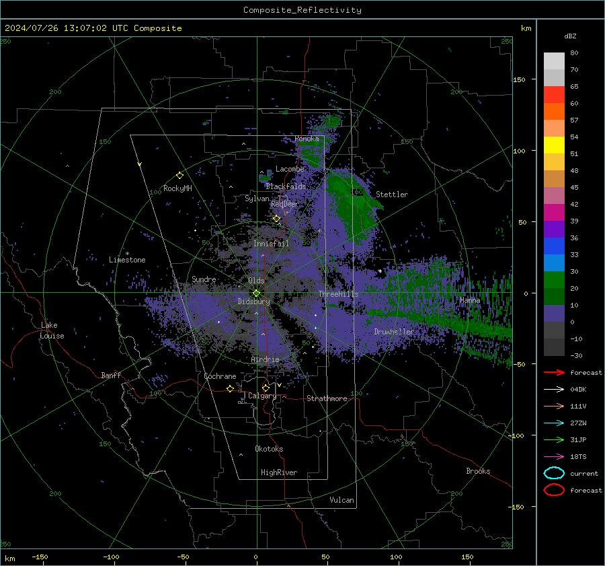The width and height of the screenshot is (605, 566).
Task: Click the 'Innisfail' city label
Action: click(x=271, y=244)
